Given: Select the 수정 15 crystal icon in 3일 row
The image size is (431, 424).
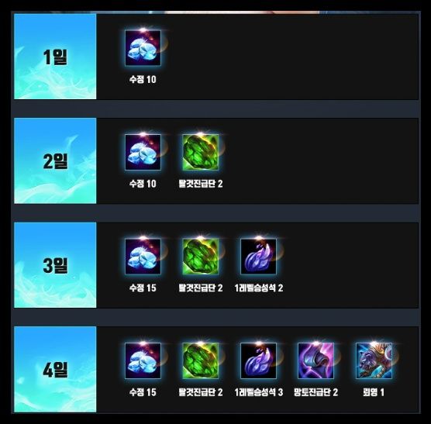Looking at the screenshot, I should [143, 257].
